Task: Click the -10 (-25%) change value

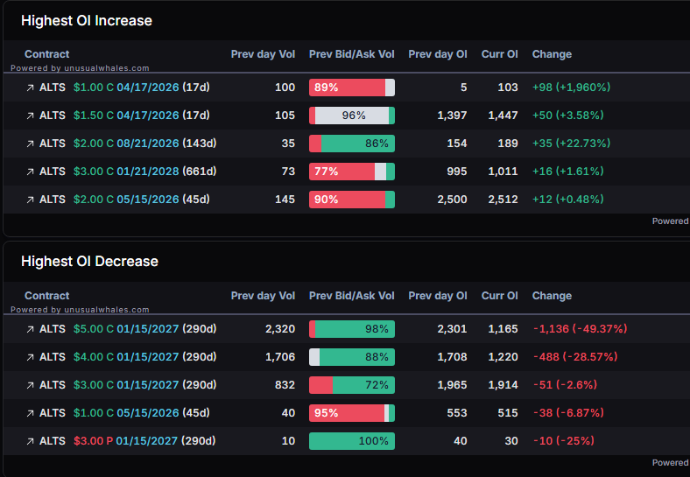Action: pos(564,441)
